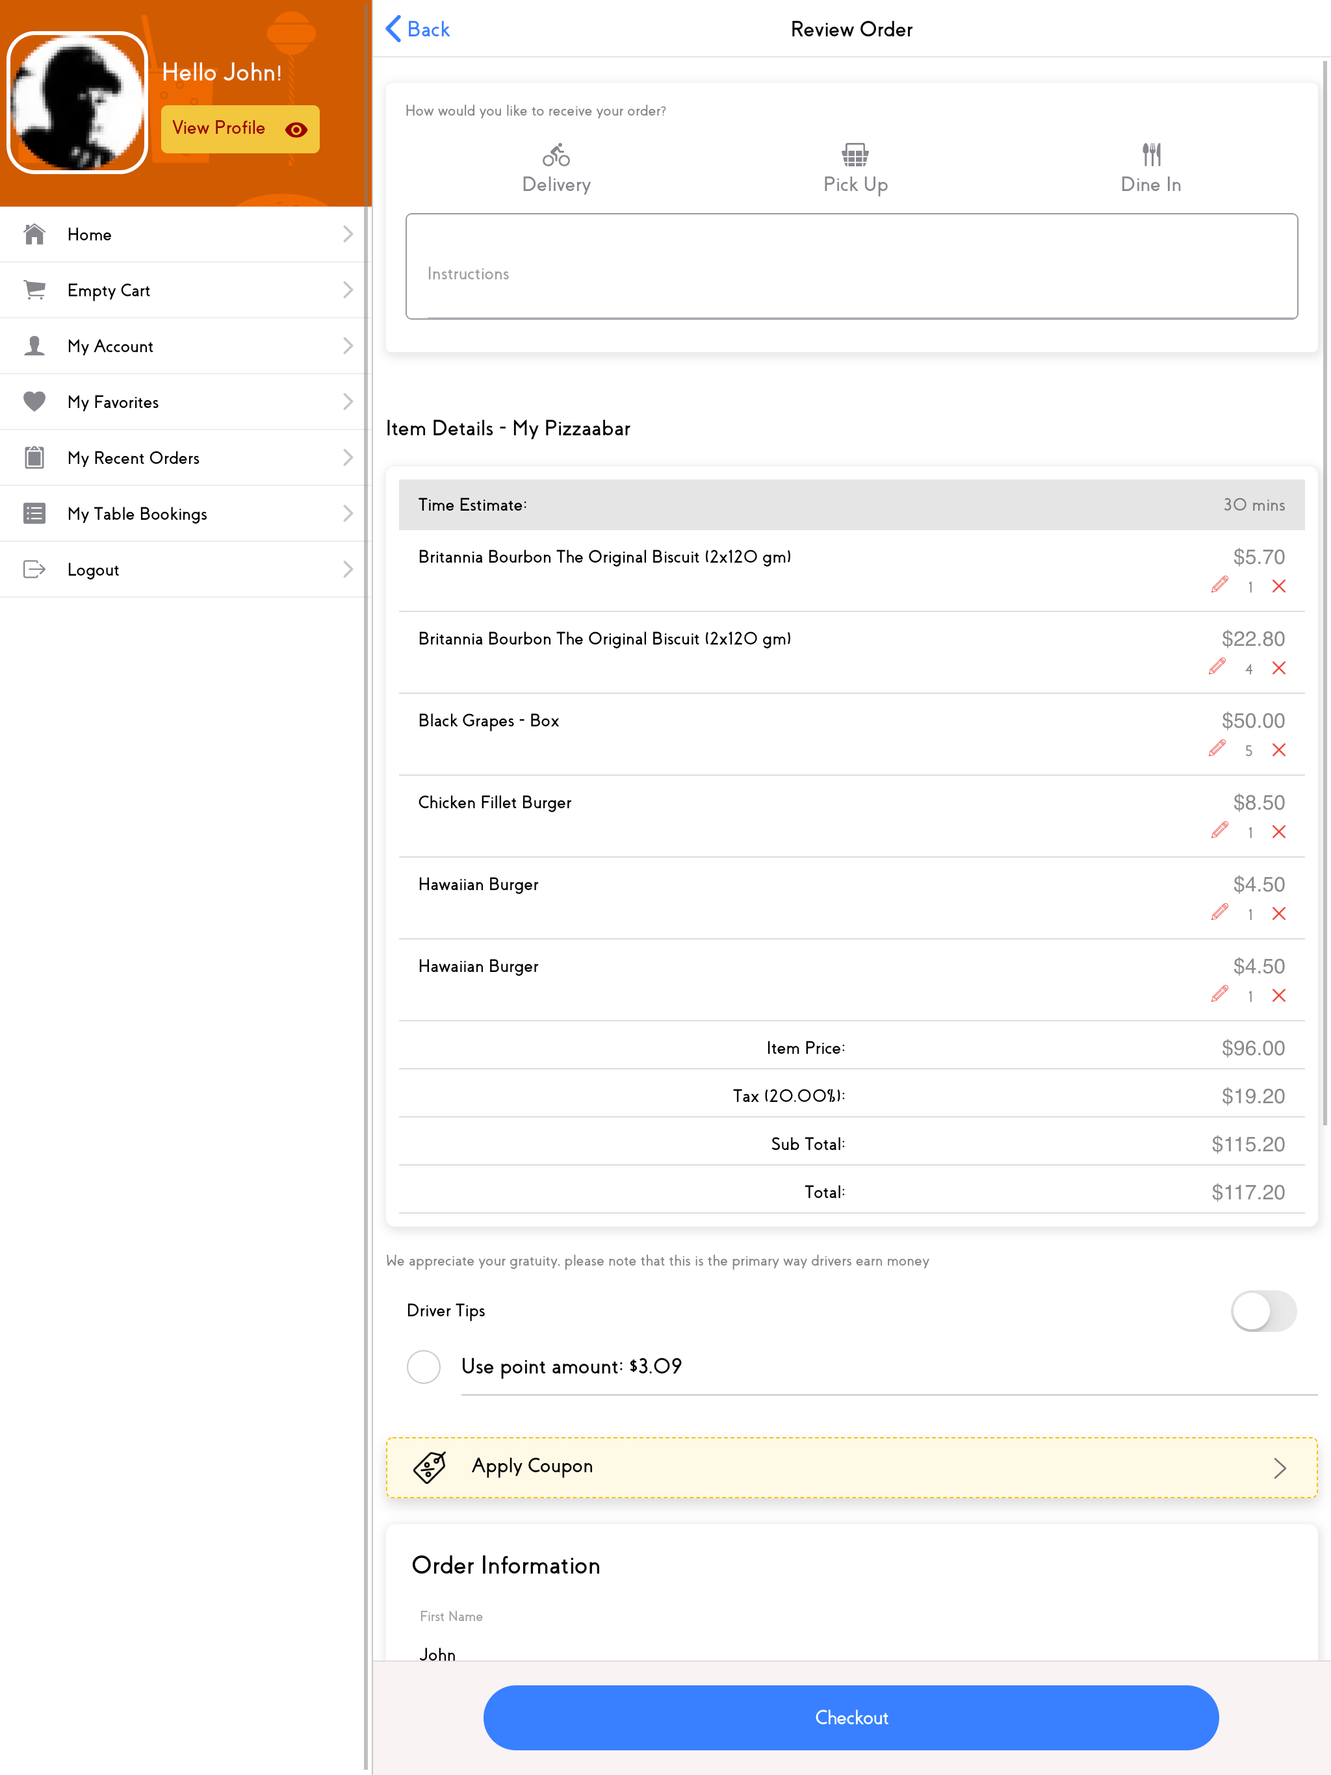
Task: Click the Apply Coupon label
Action: point(532,1466)
